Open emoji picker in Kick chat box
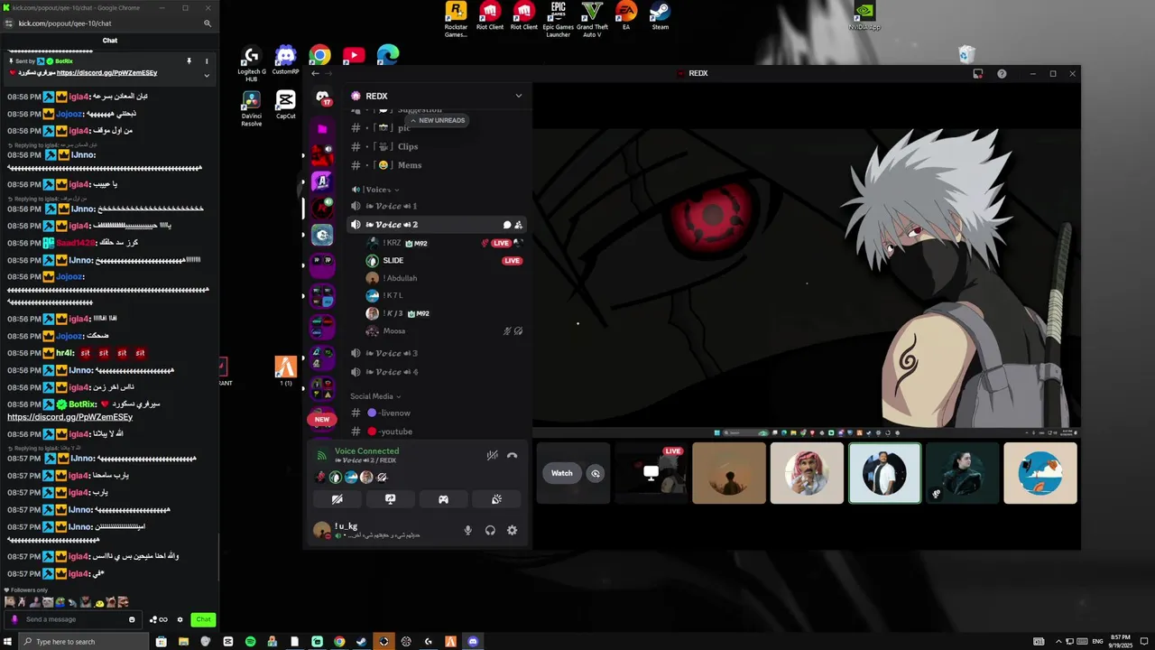This screenshot has width=1155, height=650. pos(132,619)
